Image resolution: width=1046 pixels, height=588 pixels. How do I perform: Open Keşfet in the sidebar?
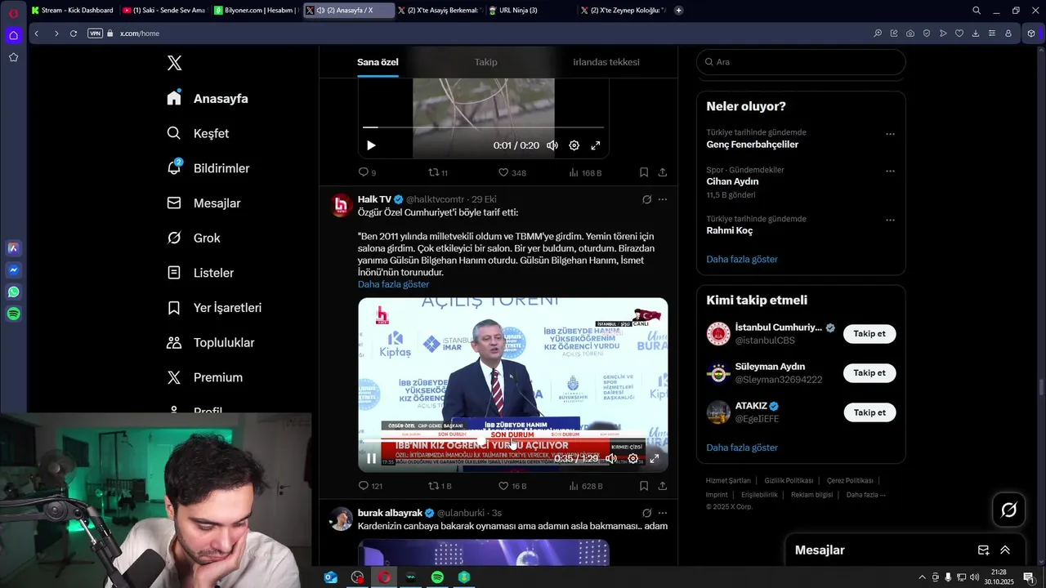tap(198, 133)
